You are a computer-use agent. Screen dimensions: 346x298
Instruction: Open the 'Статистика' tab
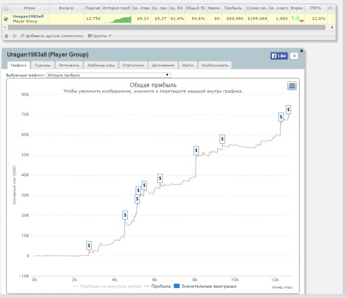pos(133,65)
